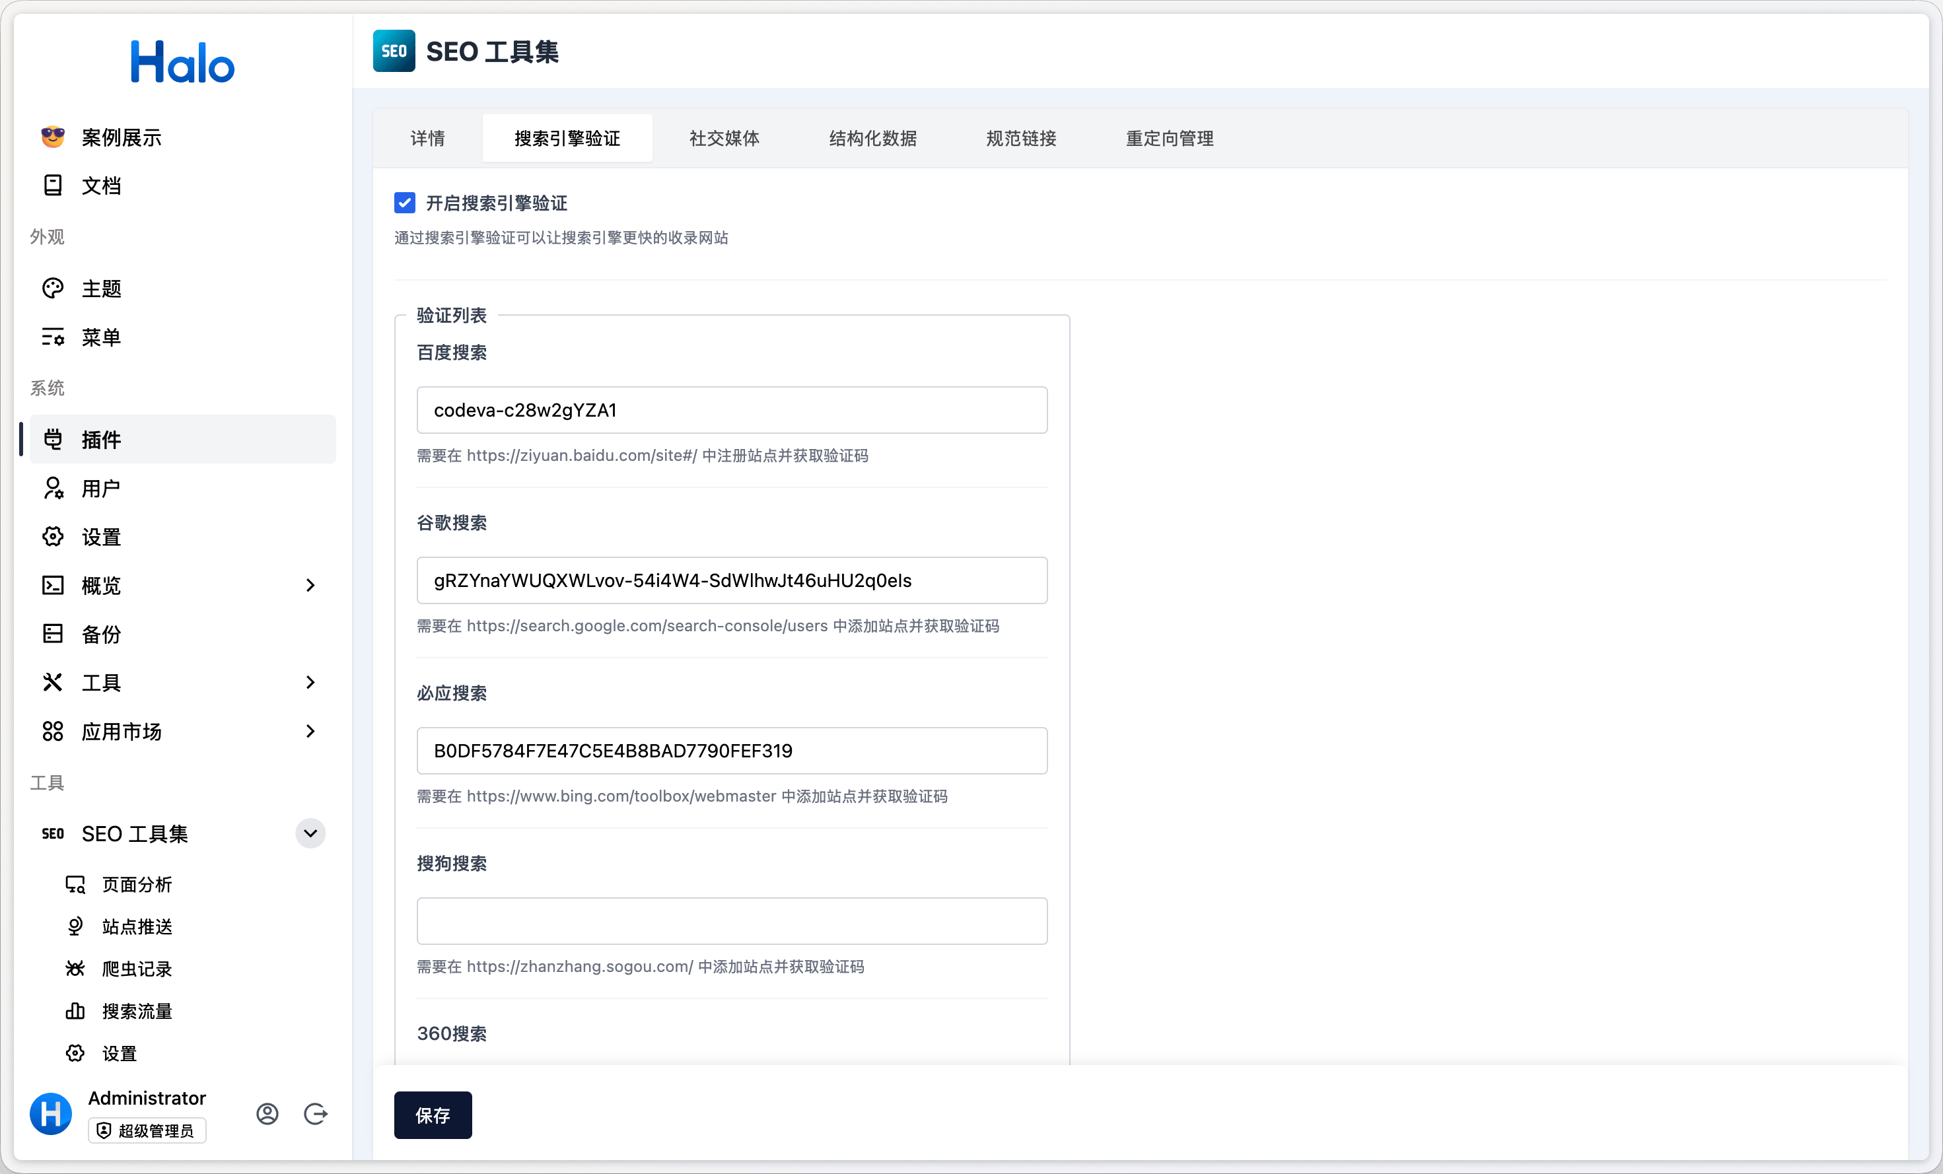Click the 页面分析 magnifier icon
The width and height of the screenshot is (1943, 1174).
click(75, 885)
